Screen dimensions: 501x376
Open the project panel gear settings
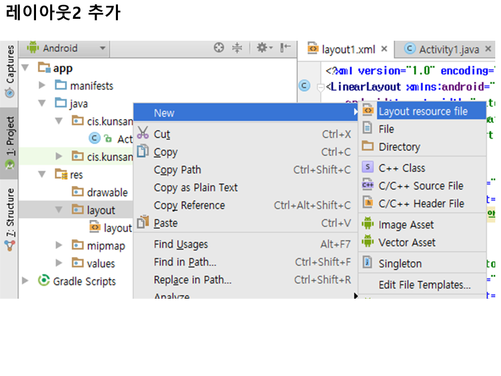(x=262, y=48)
